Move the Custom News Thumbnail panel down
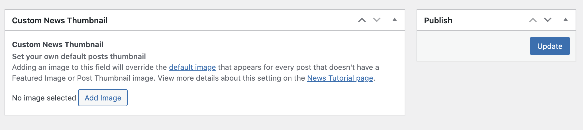 point(377,20)
